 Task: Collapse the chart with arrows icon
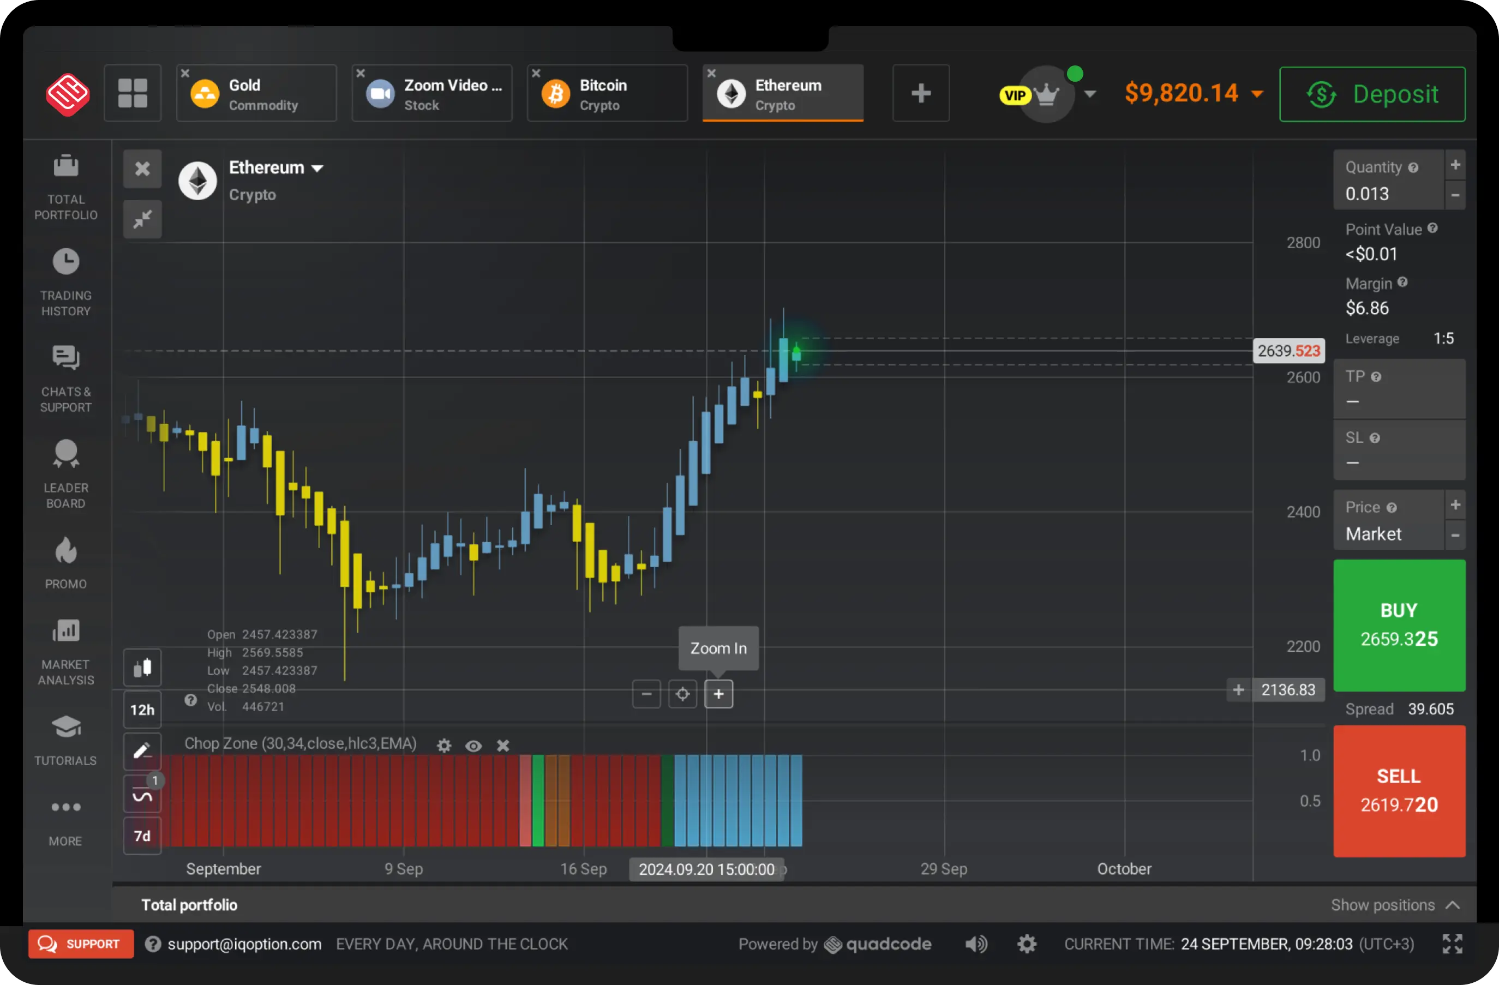tap(142, 220)
